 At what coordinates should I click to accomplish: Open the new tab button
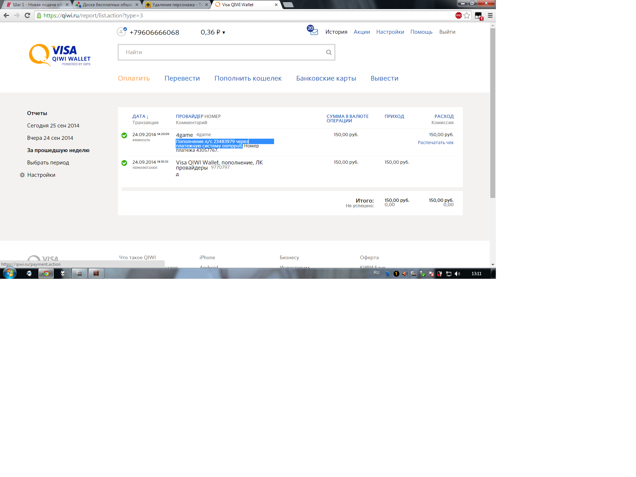pyautogui.click(x=288, y=5)
